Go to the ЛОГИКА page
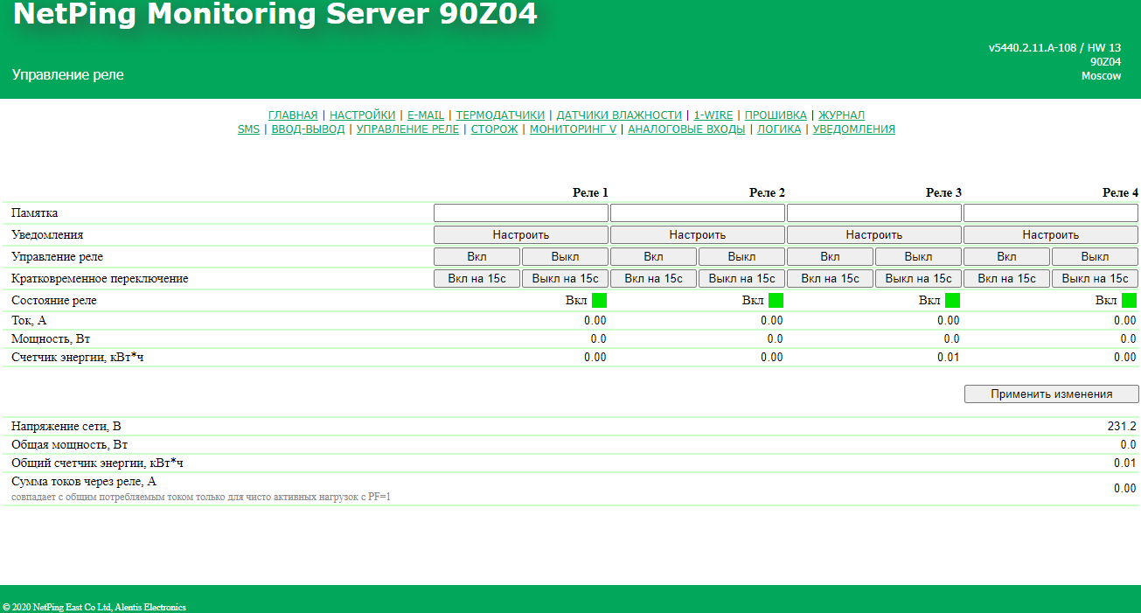The height and width of the screenshot is (613, 1141). point(778,129)
